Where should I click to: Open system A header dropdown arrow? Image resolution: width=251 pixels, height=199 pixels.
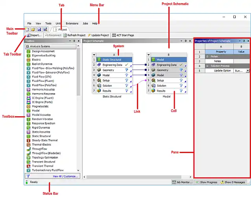(x=94, y=55)
